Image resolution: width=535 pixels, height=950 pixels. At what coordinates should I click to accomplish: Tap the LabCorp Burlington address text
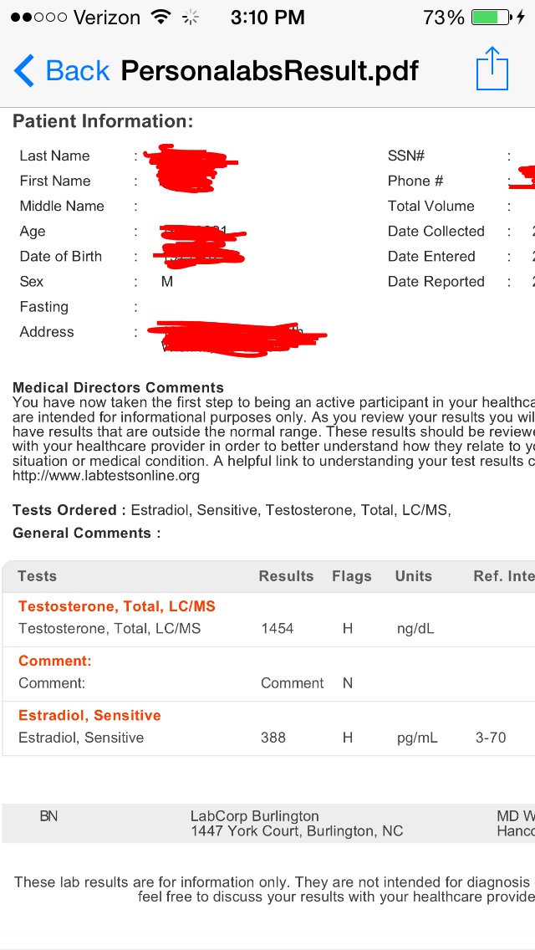(x=297, y=824)
